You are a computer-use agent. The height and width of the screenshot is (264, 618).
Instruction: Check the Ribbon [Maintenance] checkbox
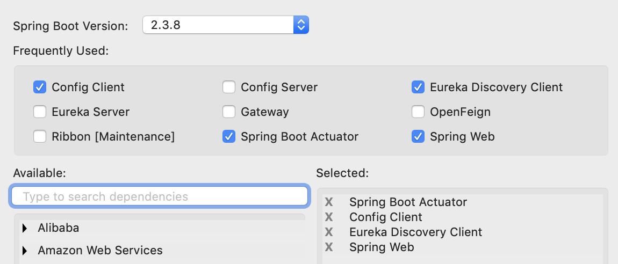(x=40, y=137)
